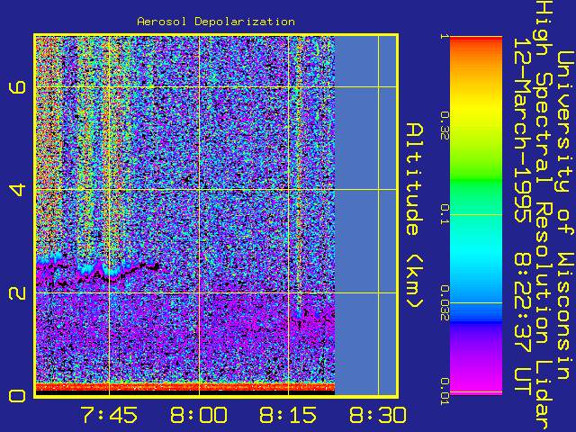576x432 pixels.
Task: Click the cyan cloud layer near 2.5 km
Action: pyautogui.click(x=88, y=268)
